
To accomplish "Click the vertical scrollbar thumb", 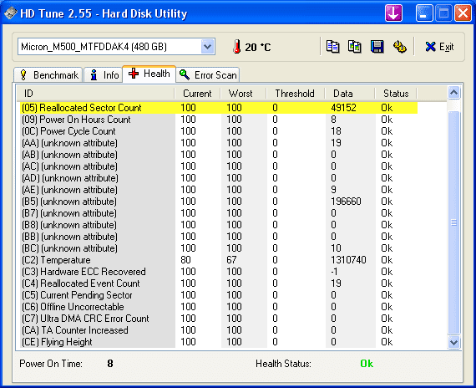I will coord(453,223).
